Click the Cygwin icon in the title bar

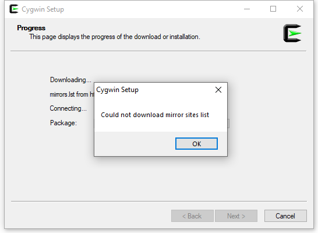(14, 9)
